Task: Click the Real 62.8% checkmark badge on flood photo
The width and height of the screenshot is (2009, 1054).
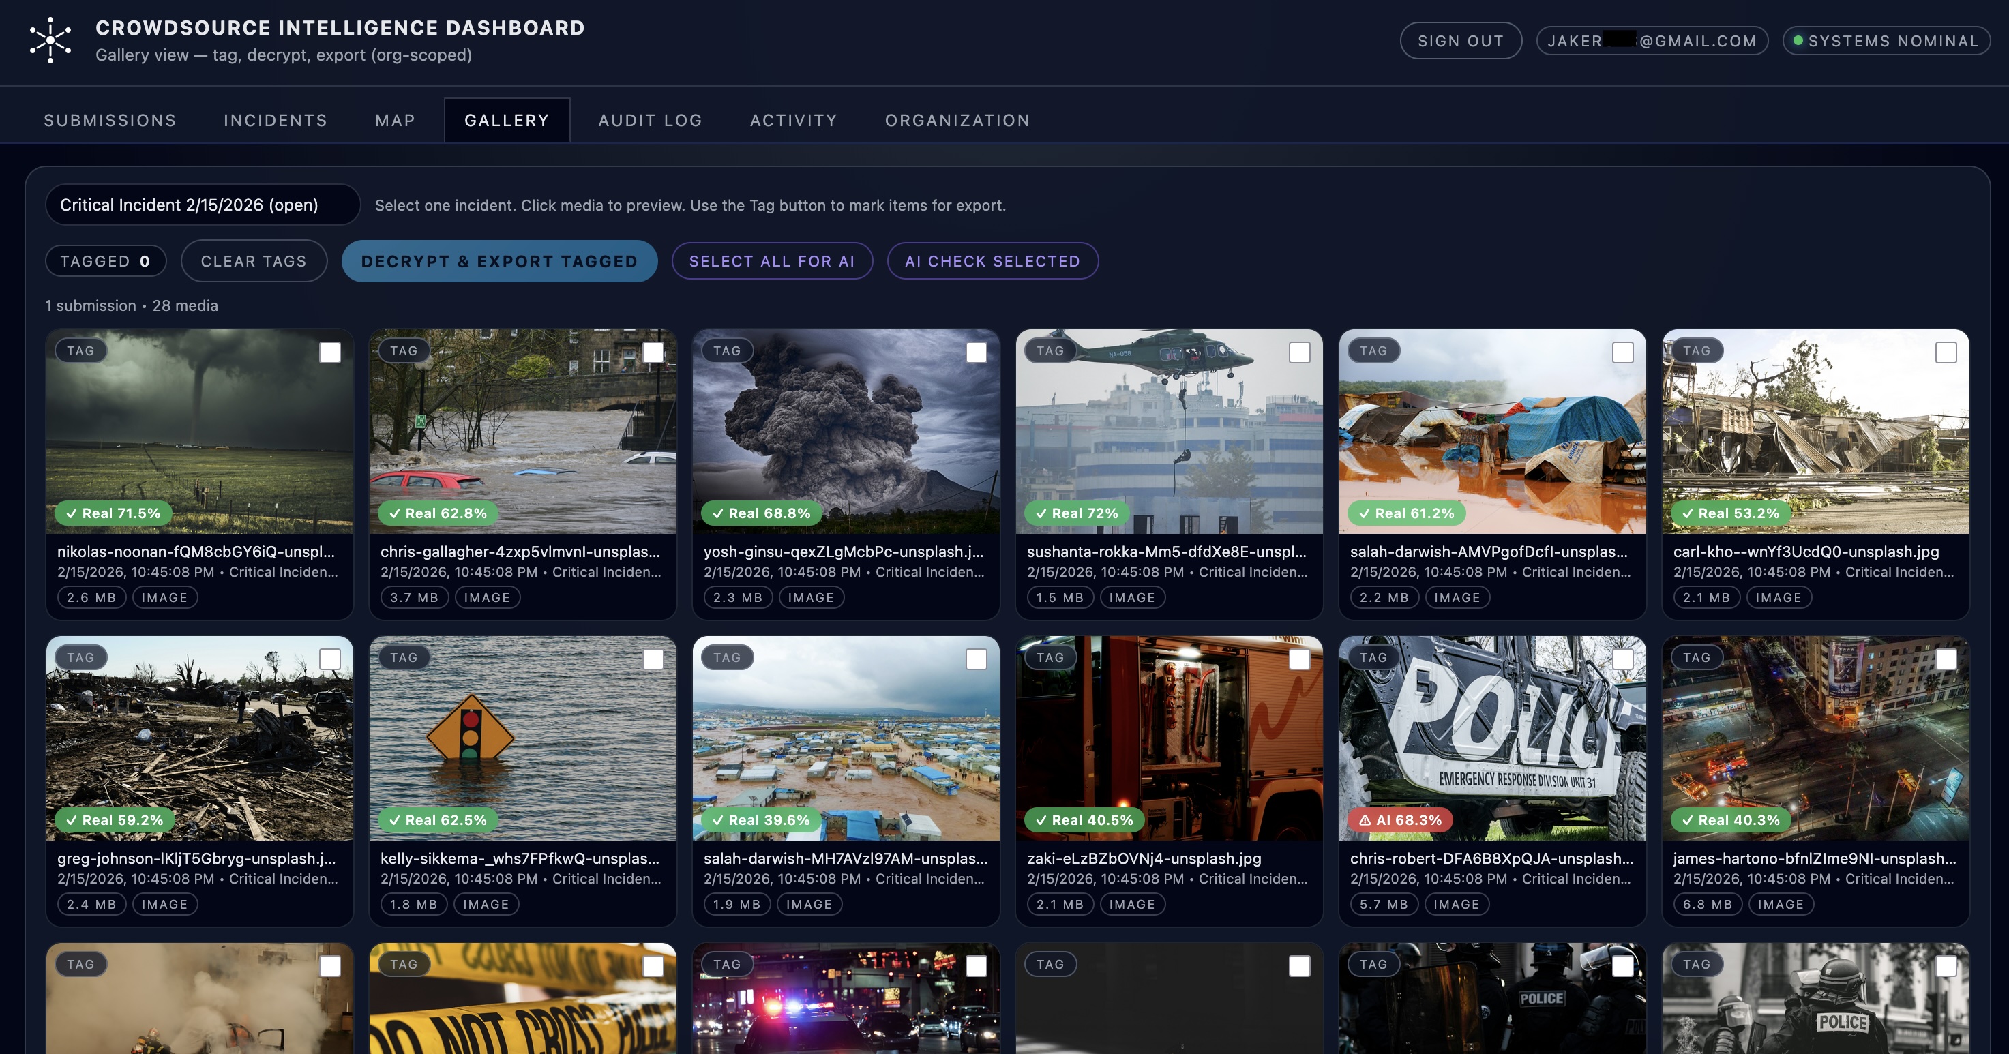Action: 436,513
